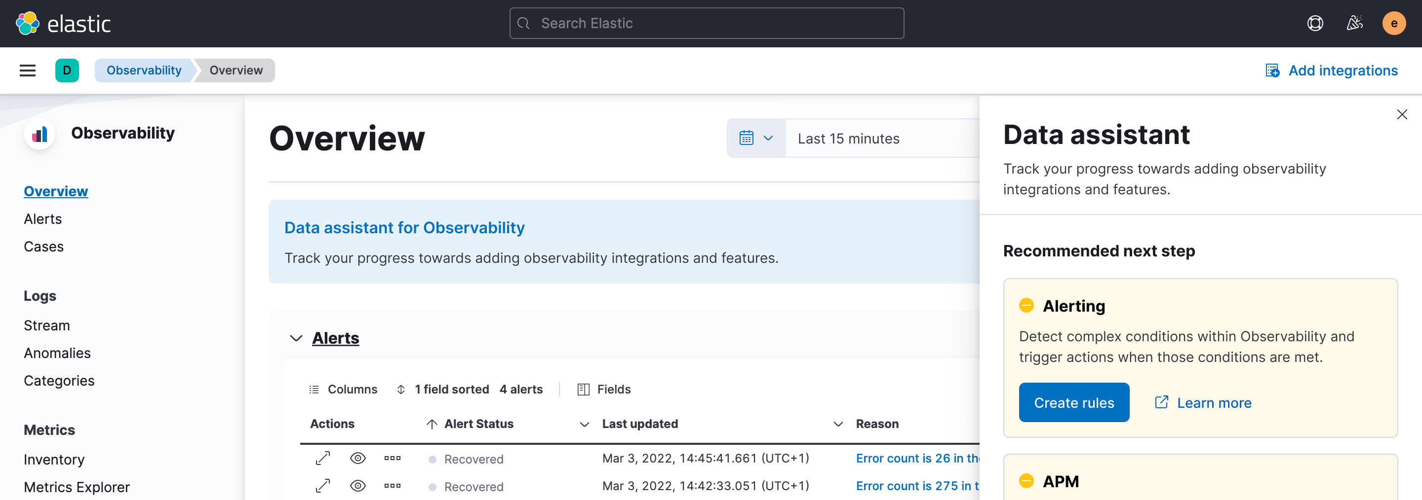Click the news feed party popper icon
This screenshot has width=1422, height=500.
coord(1355,23)
